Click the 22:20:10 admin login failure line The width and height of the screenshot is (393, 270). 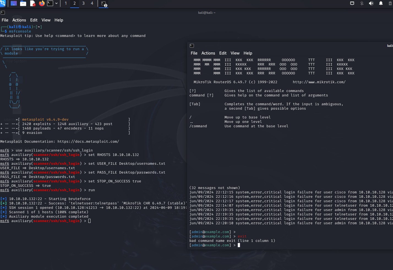(291, 223)
